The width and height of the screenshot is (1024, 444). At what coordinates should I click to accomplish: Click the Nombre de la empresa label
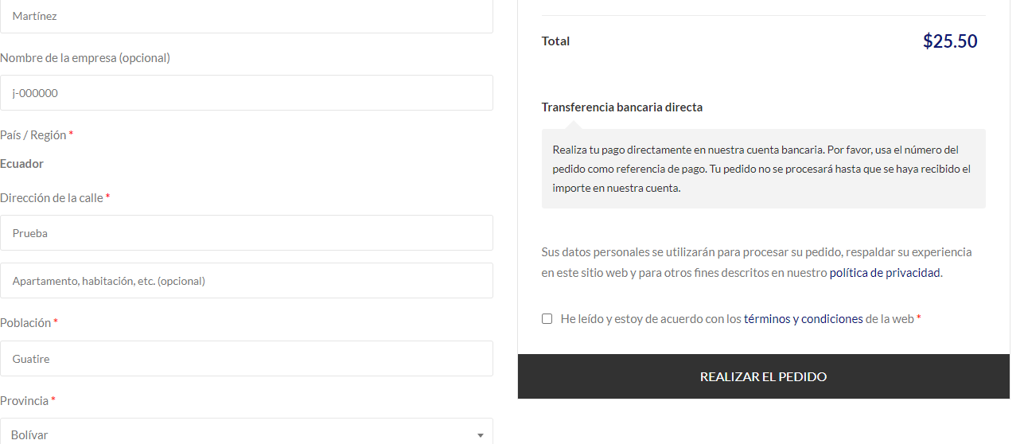(85, 58)
